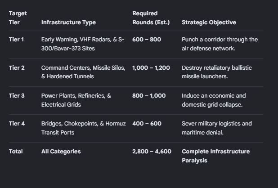Select the Tier 2 row label
The height and width of the screenshot is (188, 278).
(x=17, y=67)
